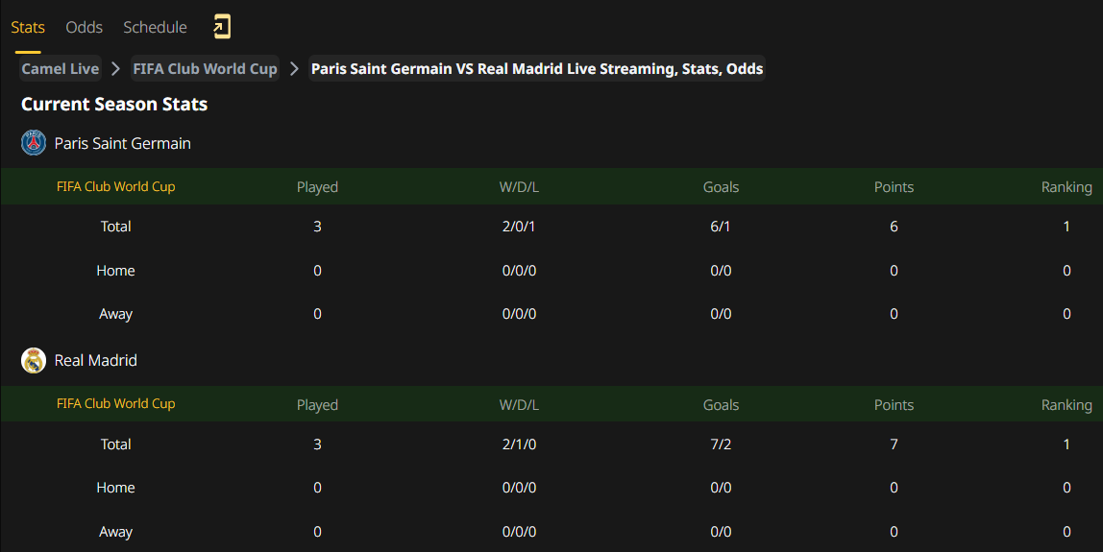Switch to the Stats tab

[28, 27]
